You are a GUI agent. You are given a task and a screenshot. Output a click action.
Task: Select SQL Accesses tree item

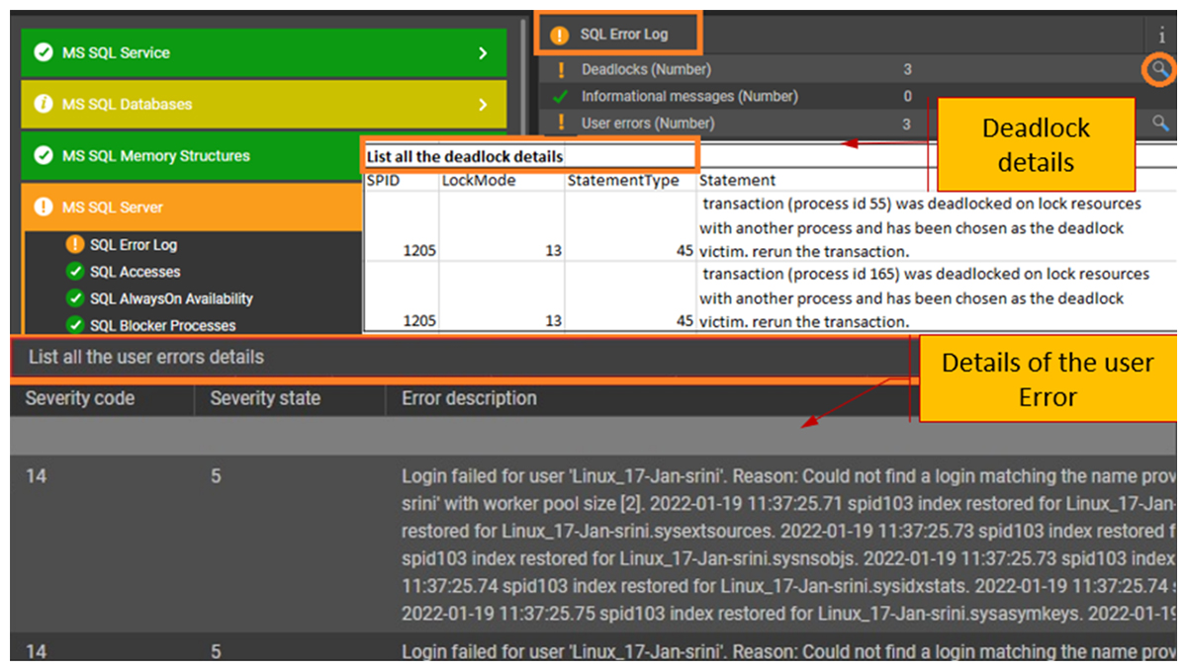click(x=135, y=272)
